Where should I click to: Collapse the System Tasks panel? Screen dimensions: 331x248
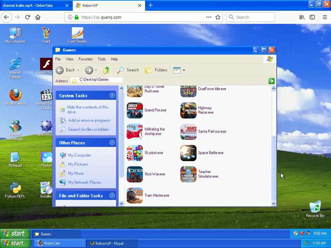pyautogui.click(x=112, y=96)
